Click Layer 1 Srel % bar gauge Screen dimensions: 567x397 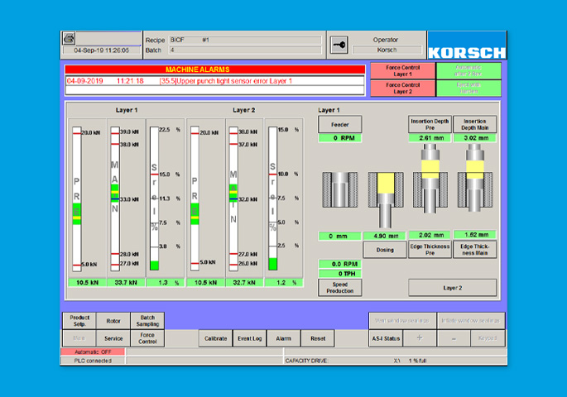click(x=155, y=198)
